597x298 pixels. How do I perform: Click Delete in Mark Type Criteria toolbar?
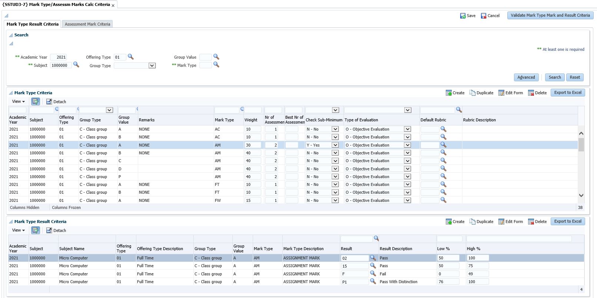537,93
